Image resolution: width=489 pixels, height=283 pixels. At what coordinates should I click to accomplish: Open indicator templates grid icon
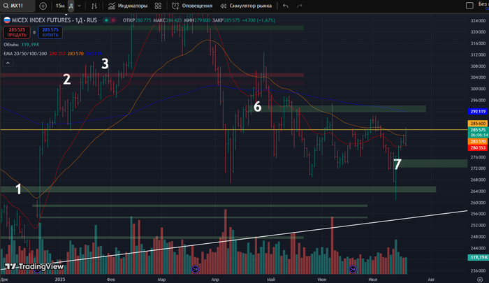pos(158,5)
